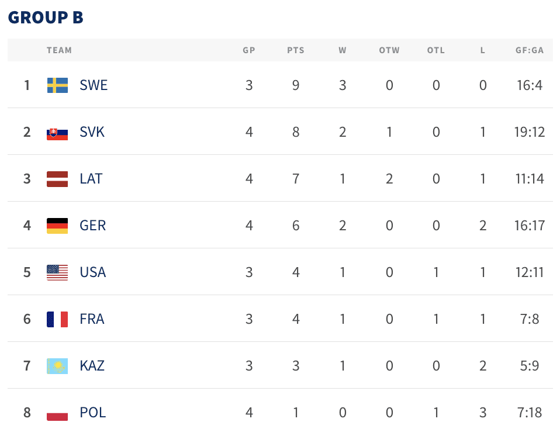
Task: Click the France flag icon
Action: [57, 319]
